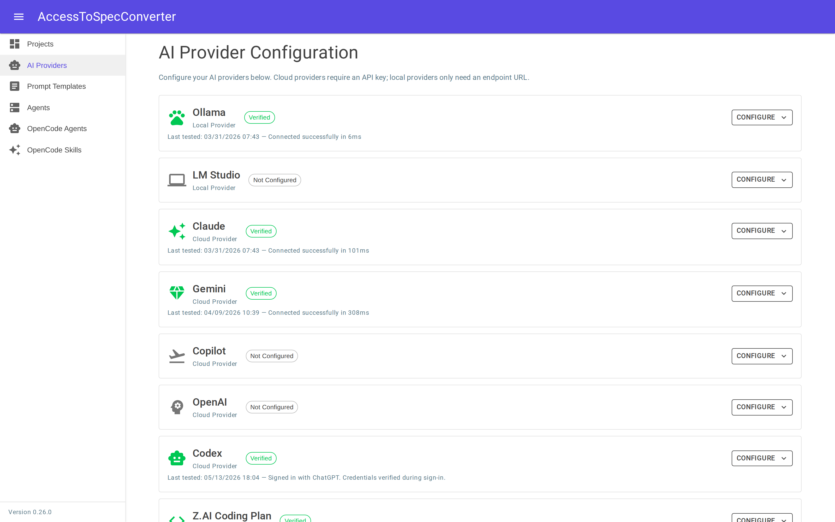Toggle the hamburger navigation menu
The height and width of the screenshot is (522, 835).
(x=19, y=16)
